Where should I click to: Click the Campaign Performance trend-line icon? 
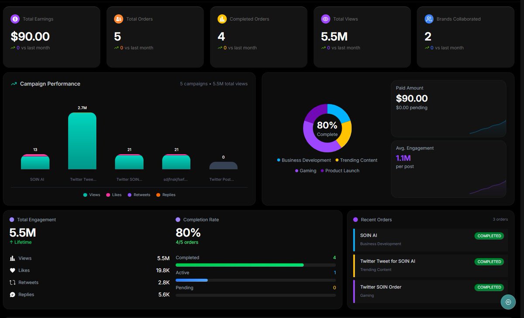[x=14, y=83]
